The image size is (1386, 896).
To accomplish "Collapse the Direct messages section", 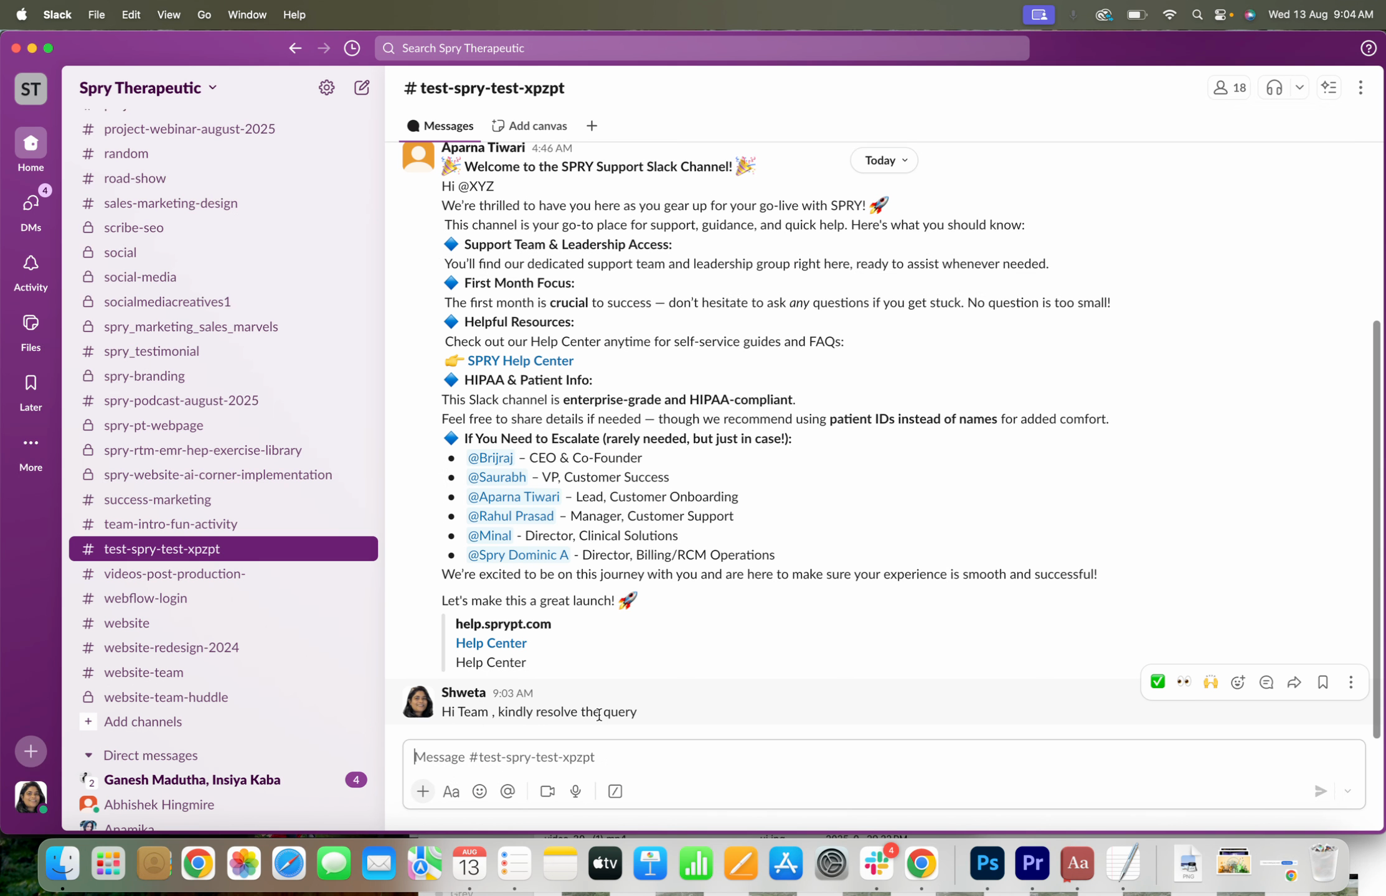I will [88, 755].
